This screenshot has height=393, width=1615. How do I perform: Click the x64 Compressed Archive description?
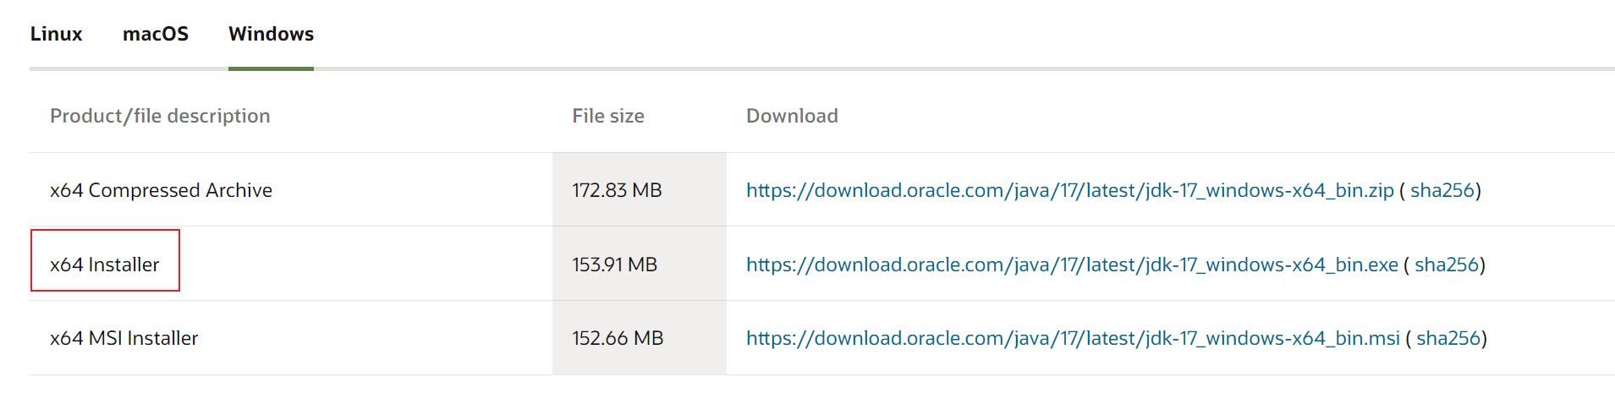click(161, 190)
